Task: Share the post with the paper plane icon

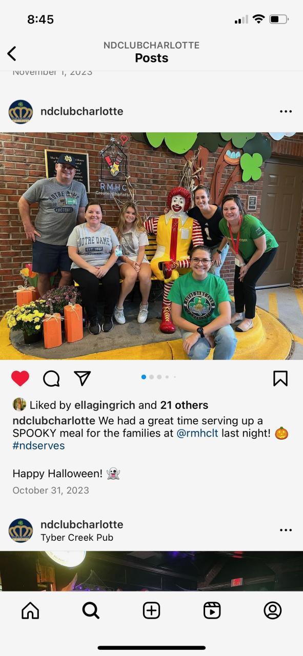Action: [x=82, y=378]
